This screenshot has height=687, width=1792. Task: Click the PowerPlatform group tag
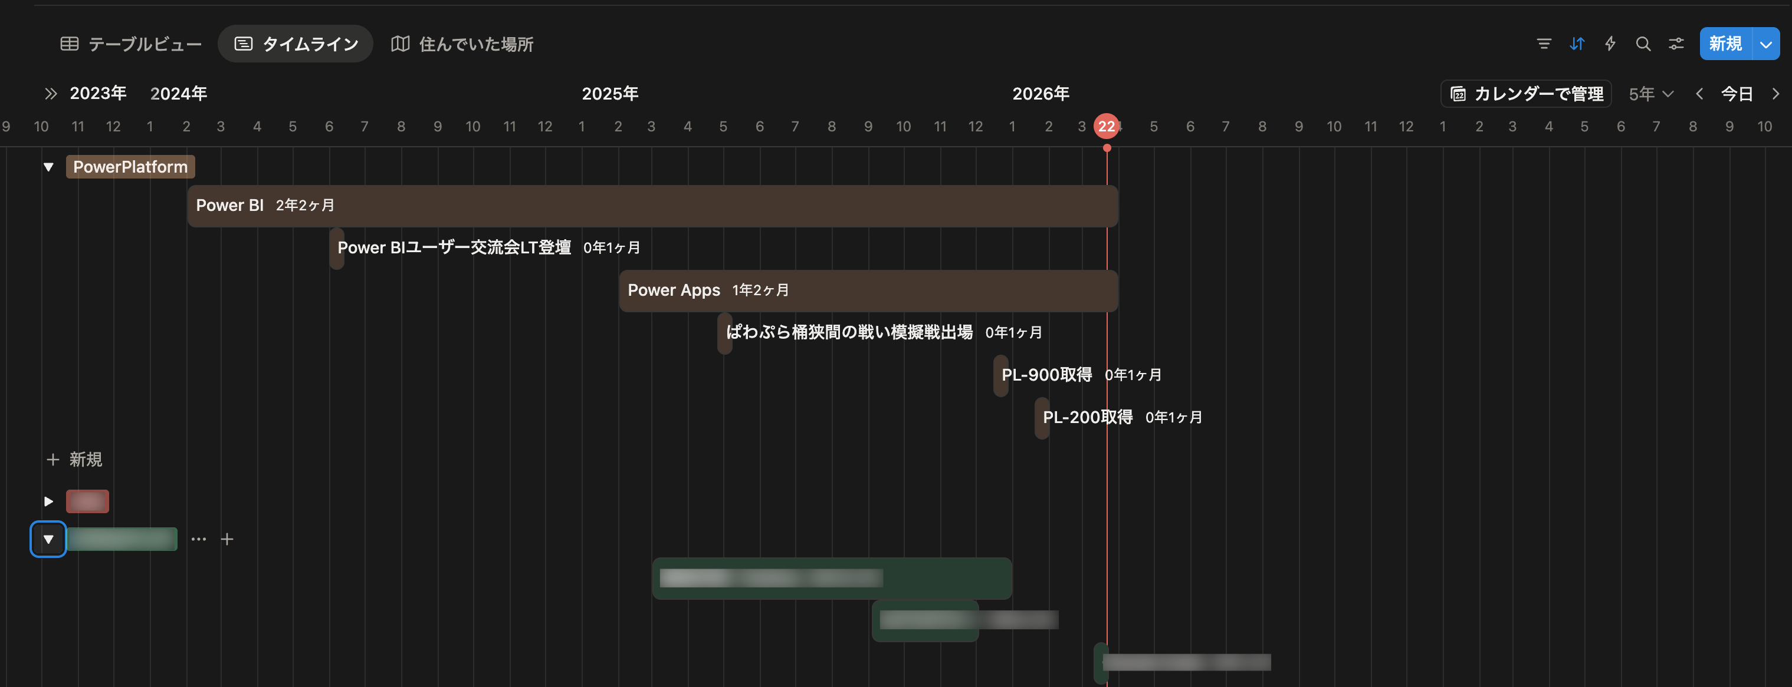[130, 167]
